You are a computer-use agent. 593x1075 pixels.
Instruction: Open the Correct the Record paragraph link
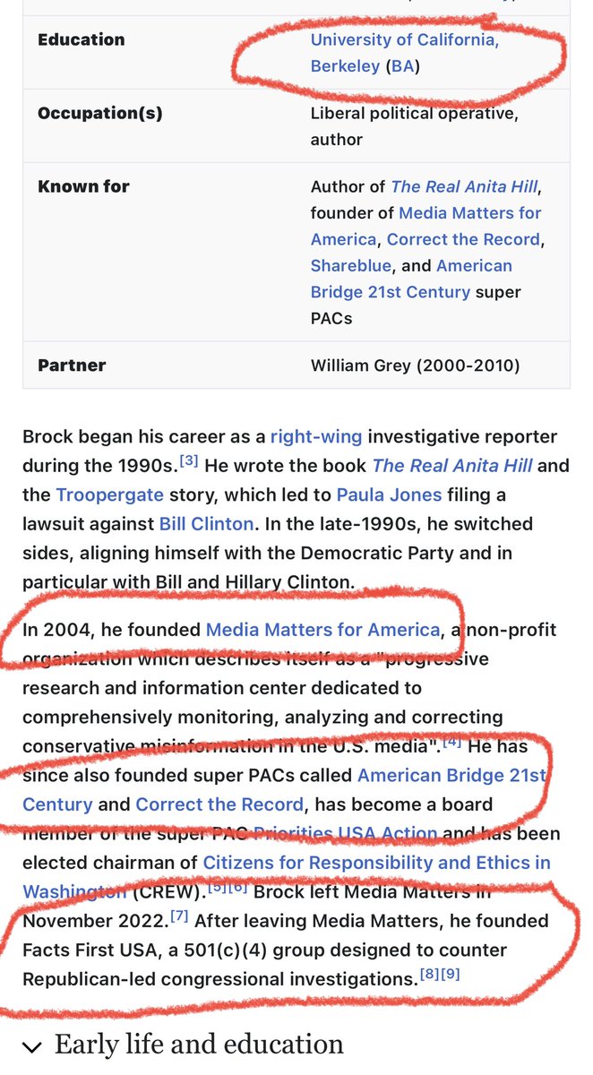(219, 804)
